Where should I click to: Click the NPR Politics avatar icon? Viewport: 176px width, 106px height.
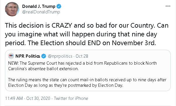tap(11, 56)
